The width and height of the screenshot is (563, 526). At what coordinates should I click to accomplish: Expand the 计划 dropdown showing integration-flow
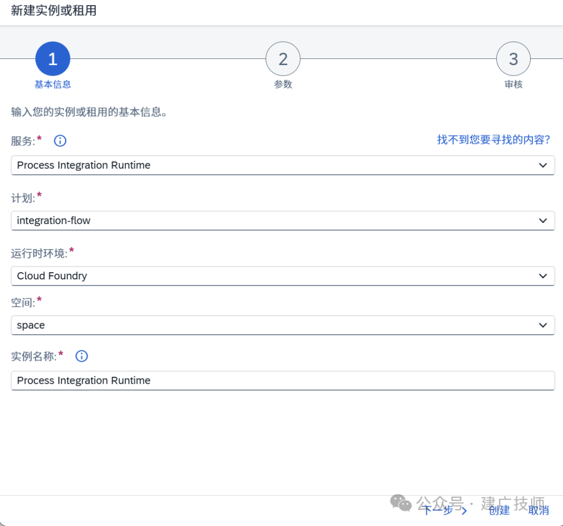[283, 221]
